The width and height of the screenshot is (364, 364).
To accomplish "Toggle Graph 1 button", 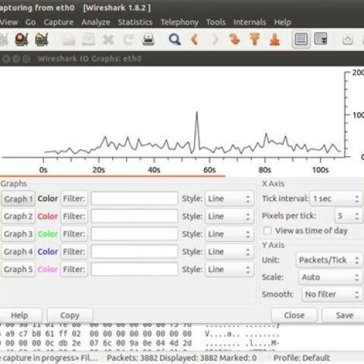I will pyautogui.click(x=18, y=199).
